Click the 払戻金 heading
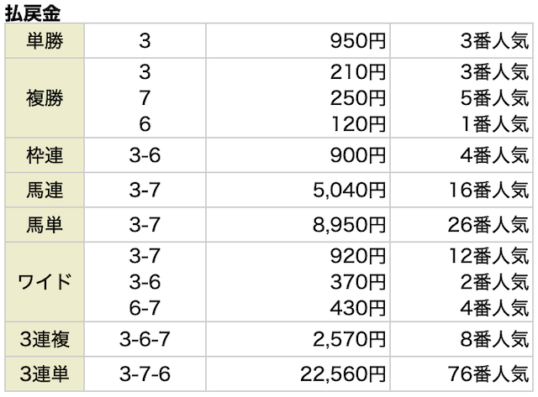Viewport: 538px width, 397px height. click(x=33, y=13)
